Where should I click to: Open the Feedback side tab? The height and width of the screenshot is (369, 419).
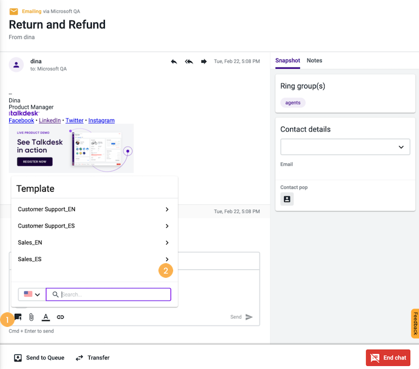point(415,324)
